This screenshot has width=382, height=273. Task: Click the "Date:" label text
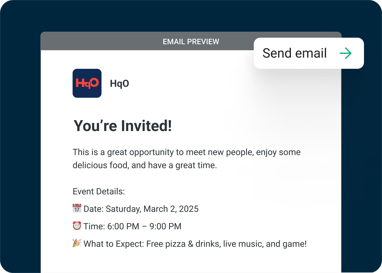click(94, 209)
